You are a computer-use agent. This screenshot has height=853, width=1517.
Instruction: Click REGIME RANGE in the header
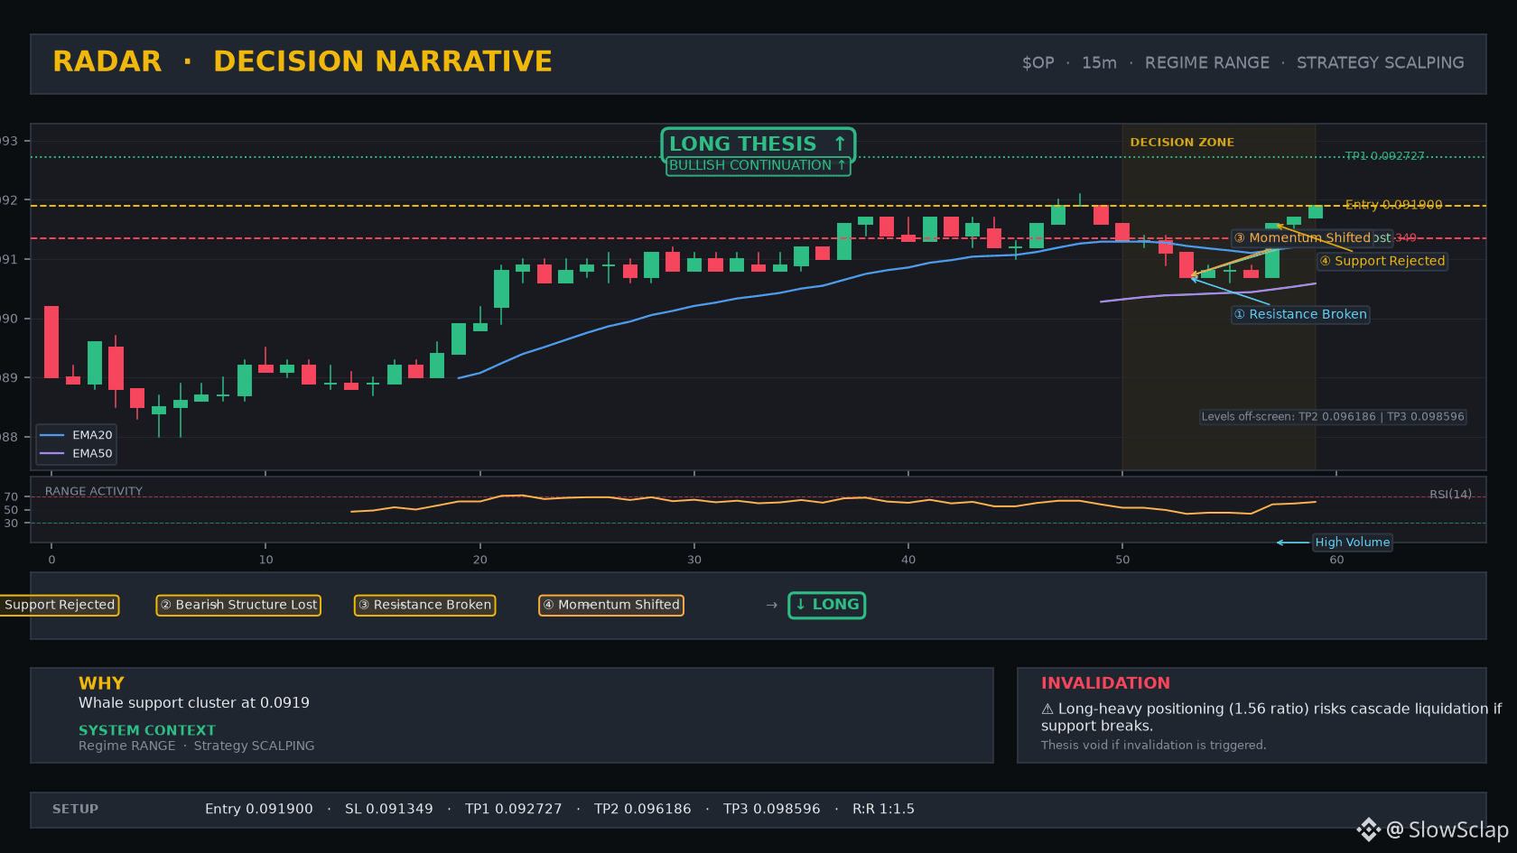click(1206, 63)
